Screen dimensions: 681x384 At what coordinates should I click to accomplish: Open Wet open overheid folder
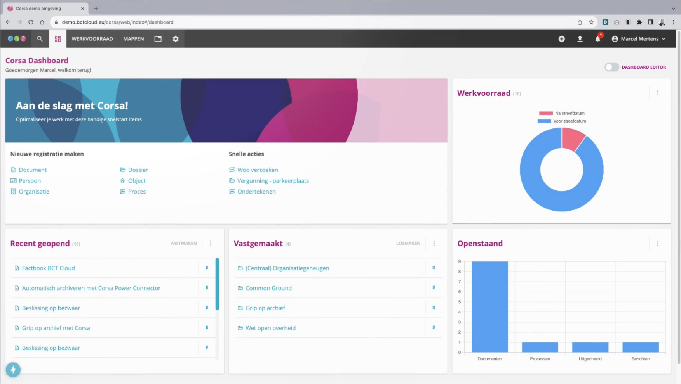coord(270,328)
